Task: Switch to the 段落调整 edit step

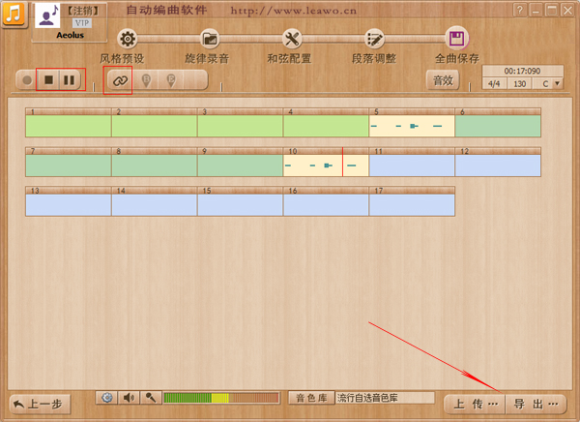Action: [374, 39]
